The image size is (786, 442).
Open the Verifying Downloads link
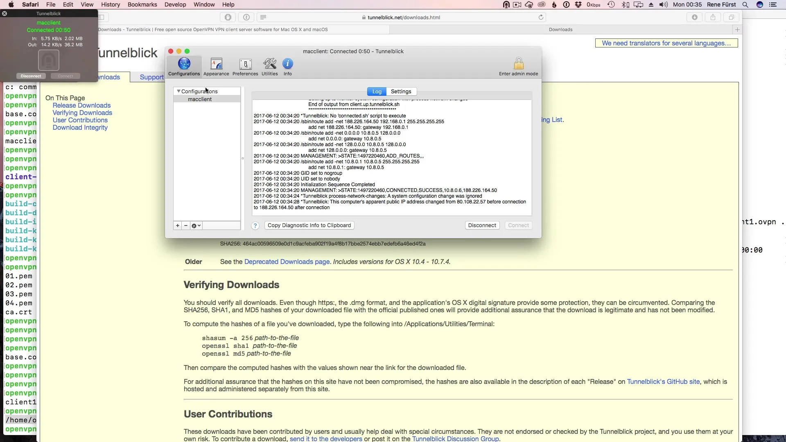pos(82,113)
